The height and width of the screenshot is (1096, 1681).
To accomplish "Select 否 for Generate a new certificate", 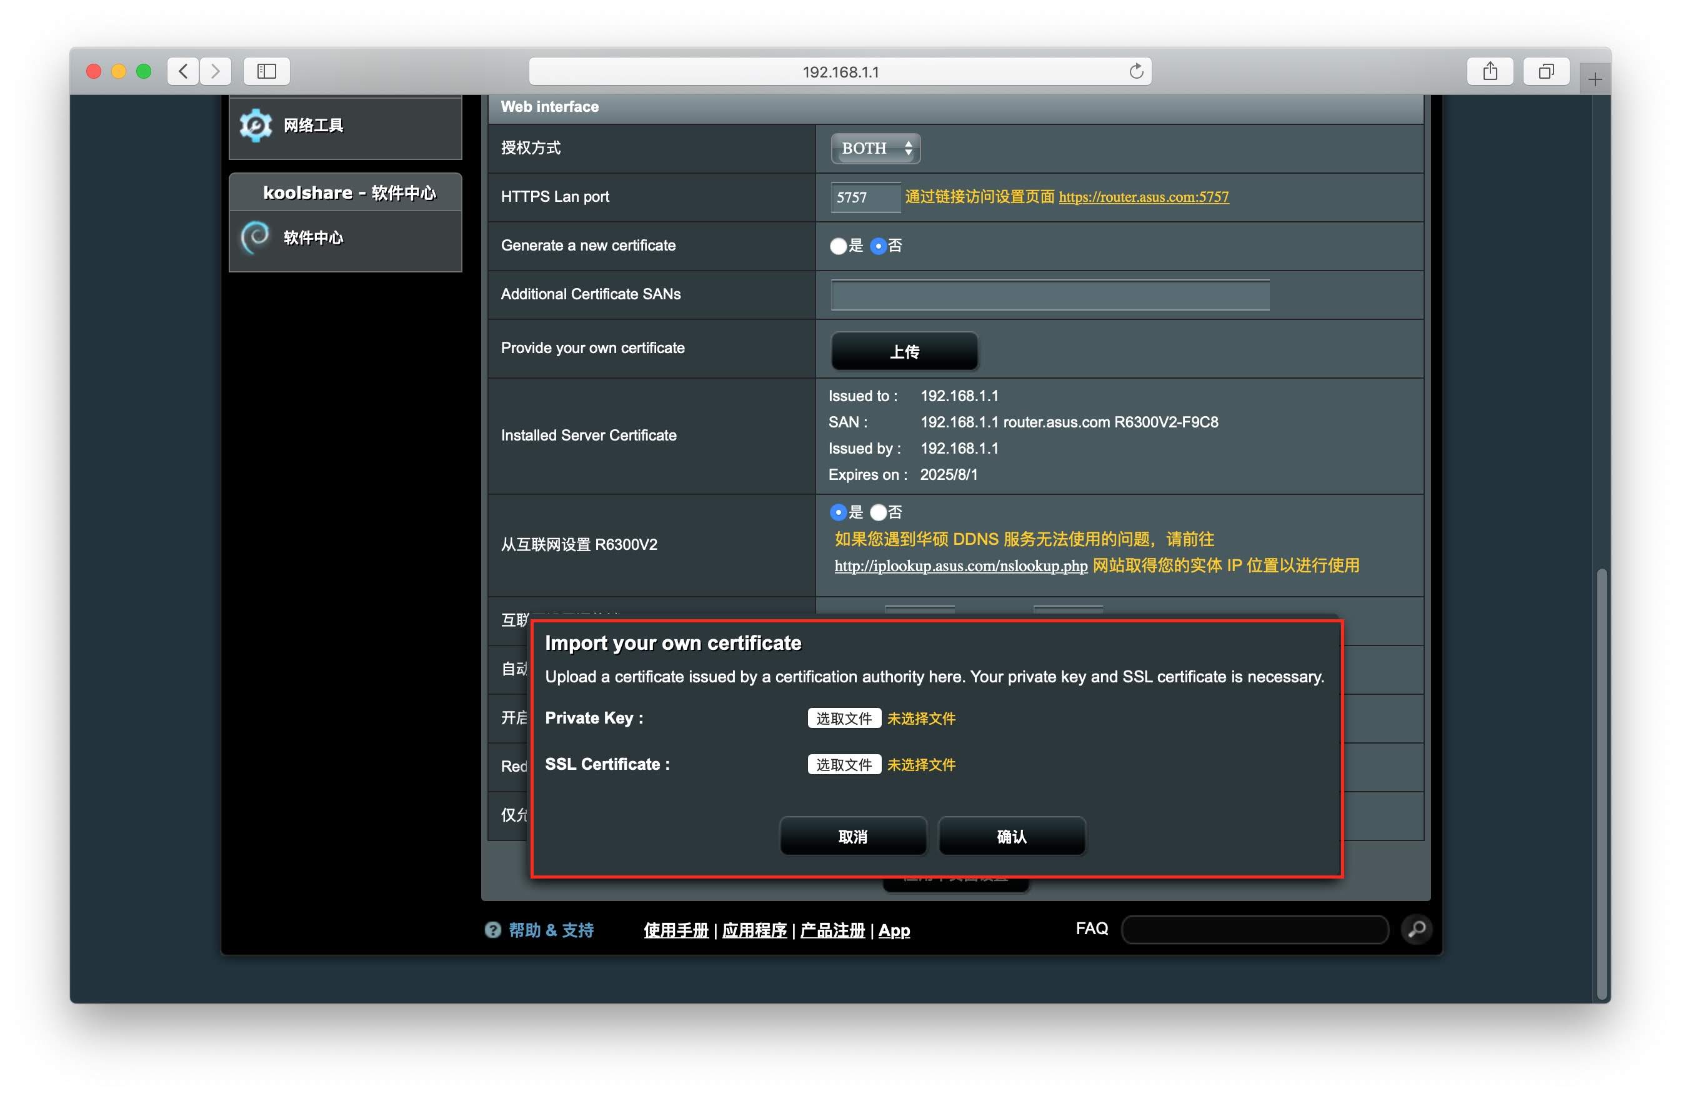I will pos(878,246).
